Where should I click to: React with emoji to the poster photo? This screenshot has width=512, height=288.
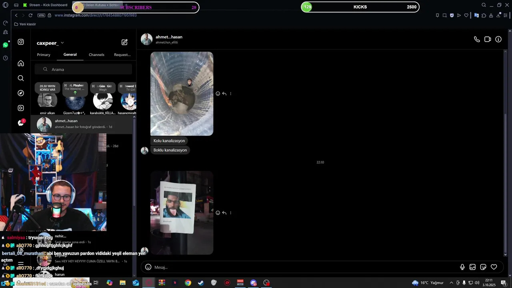(218, 213)
